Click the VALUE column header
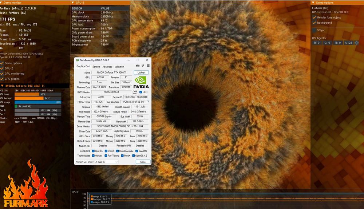This screenshot has width=364, height=209. (105, 8)
